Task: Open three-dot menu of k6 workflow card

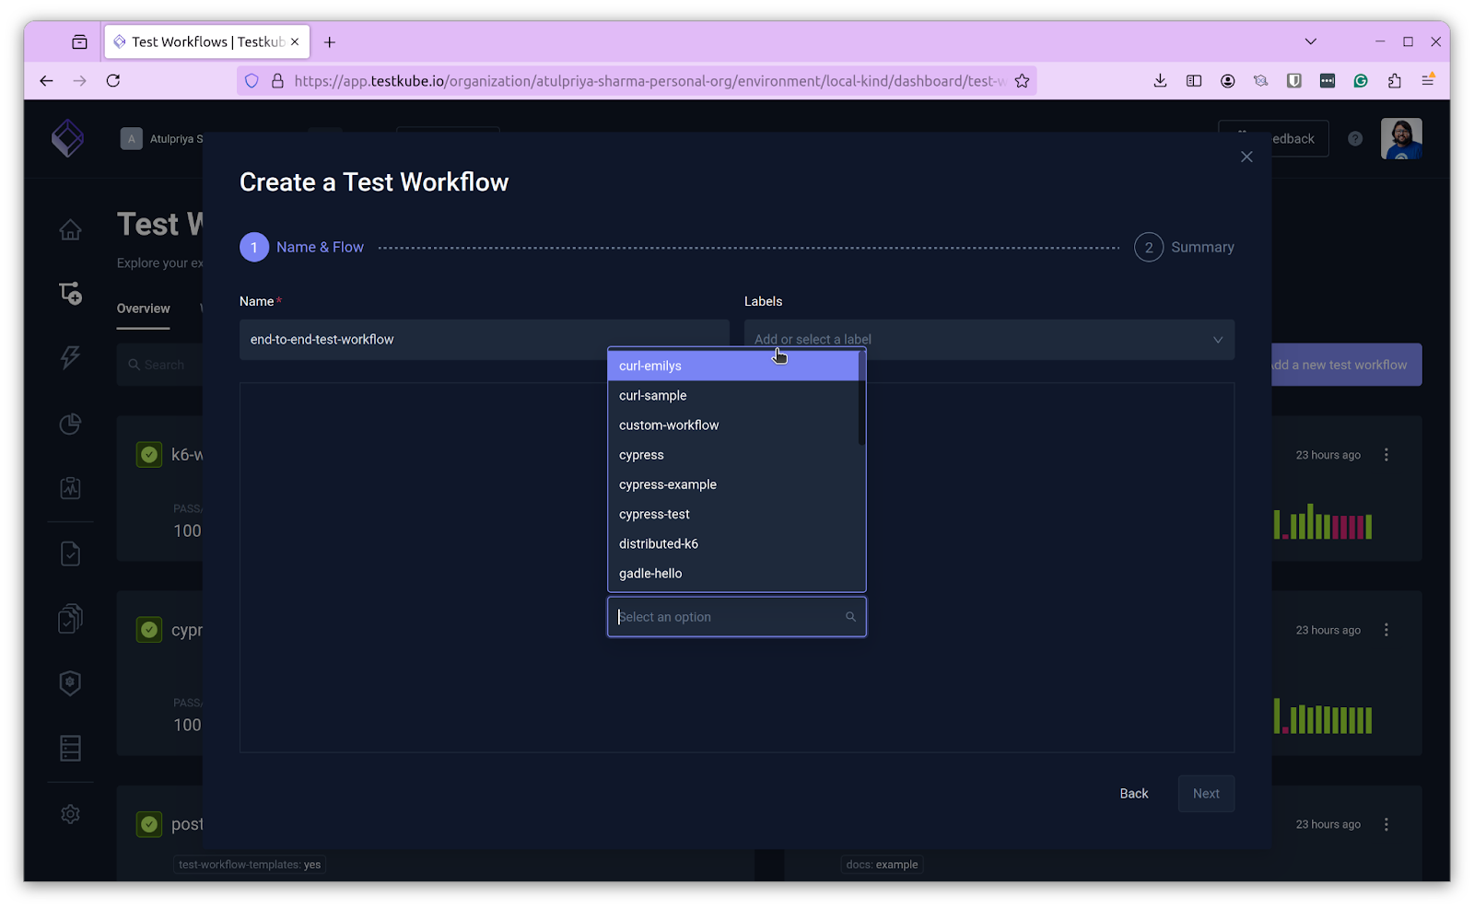Action: point(1386,455)
